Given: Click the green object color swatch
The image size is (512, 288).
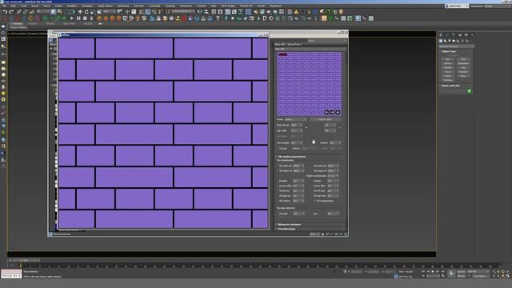Looking at the screenshot, I should pyautogui.click(x=470, y=91).
